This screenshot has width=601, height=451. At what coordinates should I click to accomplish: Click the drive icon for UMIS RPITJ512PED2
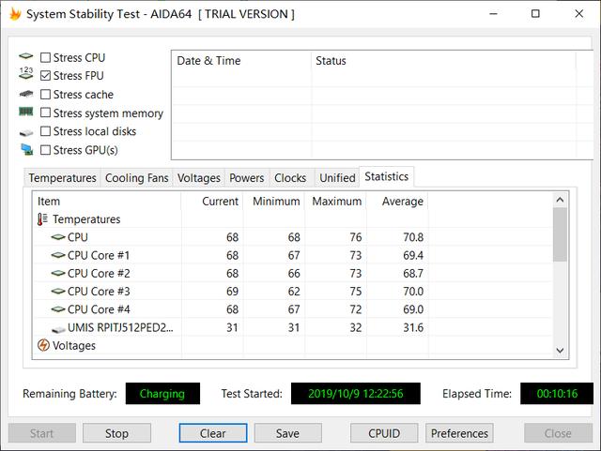(58, 329)
